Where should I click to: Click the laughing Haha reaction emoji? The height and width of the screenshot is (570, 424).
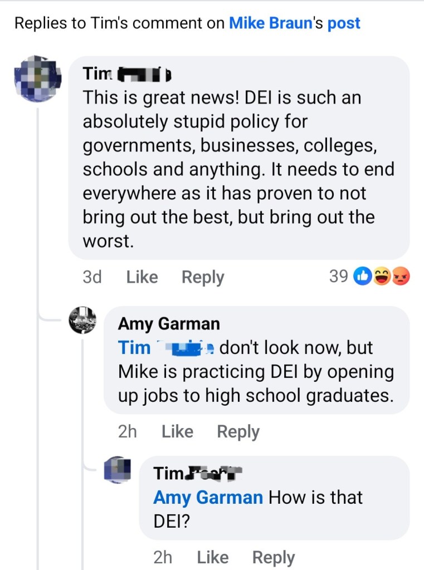coord(382,276)
